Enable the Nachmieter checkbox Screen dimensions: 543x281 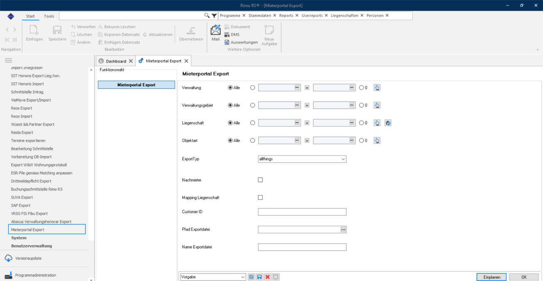pyautogui.click(x=260, y=180)
